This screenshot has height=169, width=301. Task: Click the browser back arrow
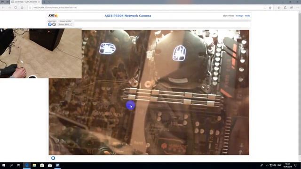[x=3, y=8]
